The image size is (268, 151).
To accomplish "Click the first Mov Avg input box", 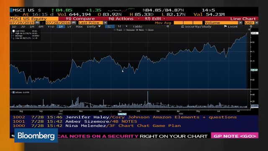I will coord(178,23).
